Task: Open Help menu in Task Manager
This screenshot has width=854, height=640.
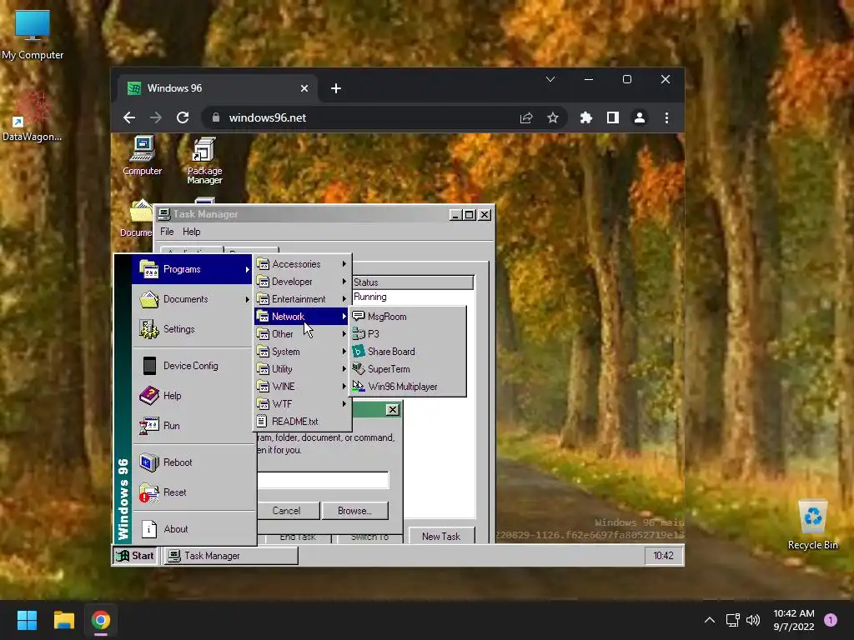Action: (x=191, y=232)
